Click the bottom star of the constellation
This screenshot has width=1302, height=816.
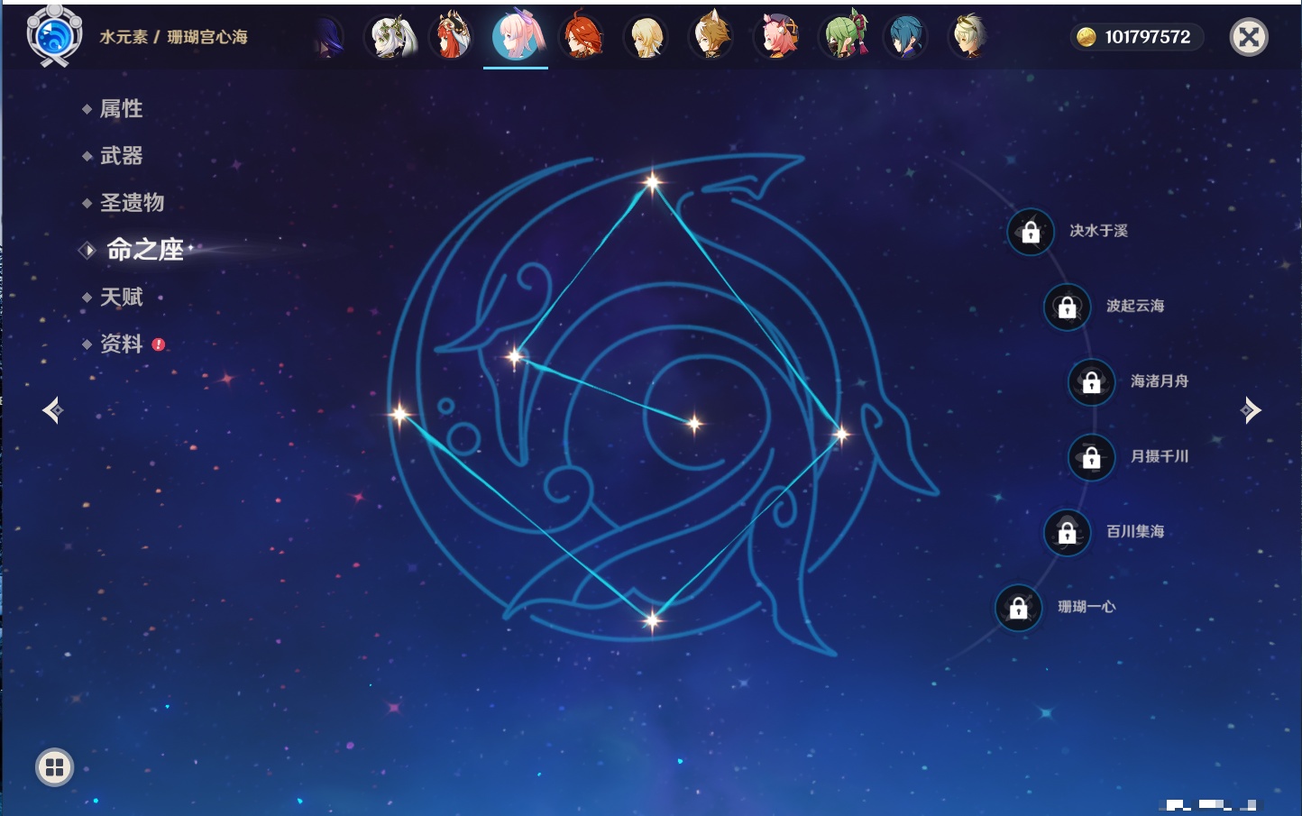(652, 619)
